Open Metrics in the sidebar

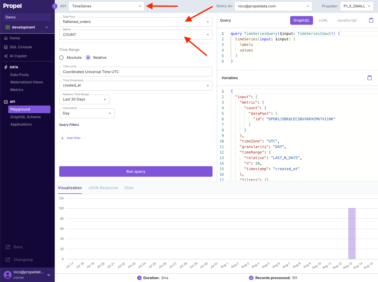click(17, 90)
